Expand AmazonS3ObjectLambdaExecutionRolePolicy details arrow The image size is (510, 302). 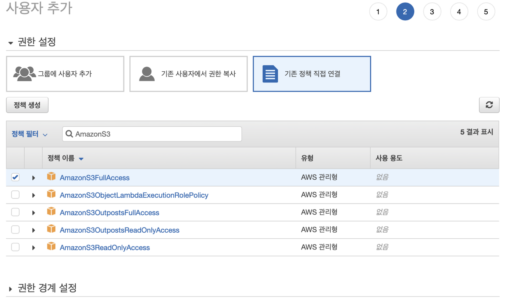(33, 195)
